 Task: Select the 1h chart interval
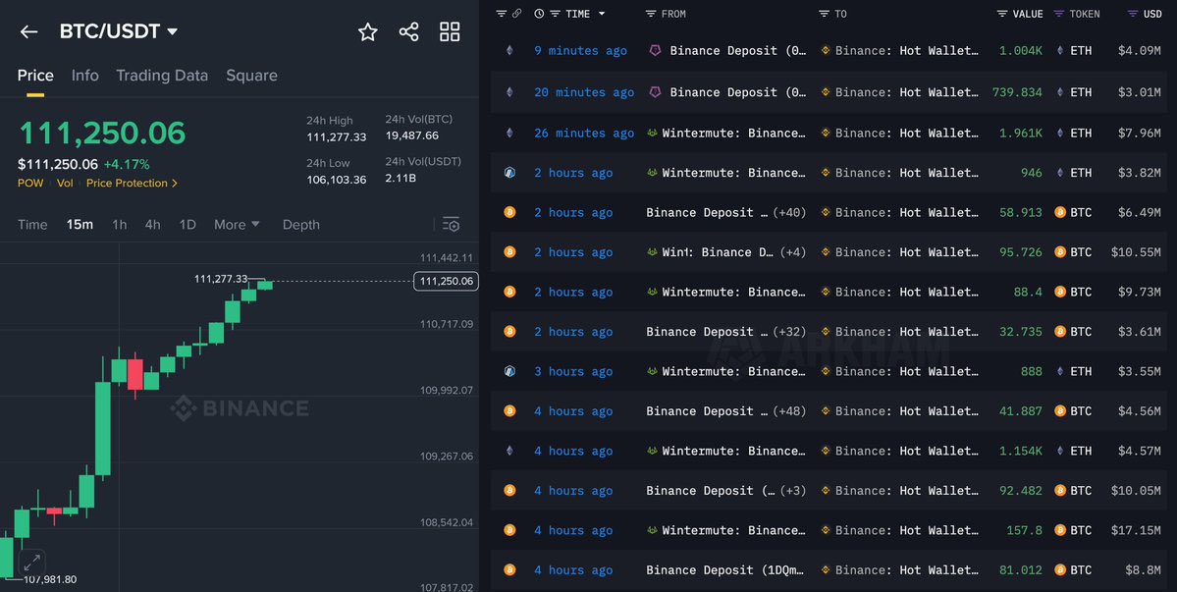coord(120,225)
